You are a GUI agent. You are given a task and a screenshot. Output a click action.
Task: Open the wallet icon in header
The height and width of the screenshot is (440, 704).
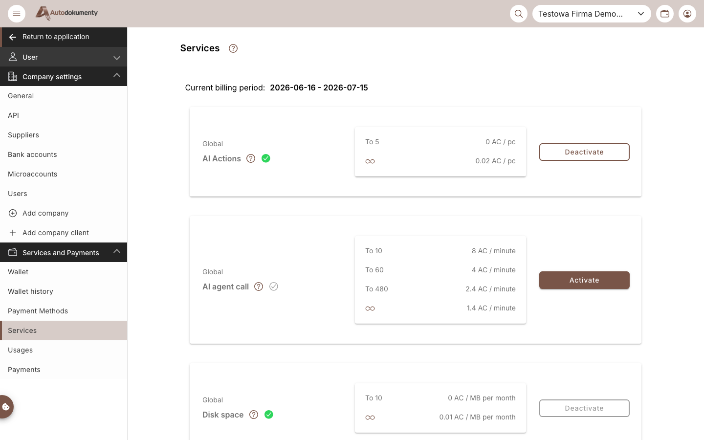tap(665, 14)
